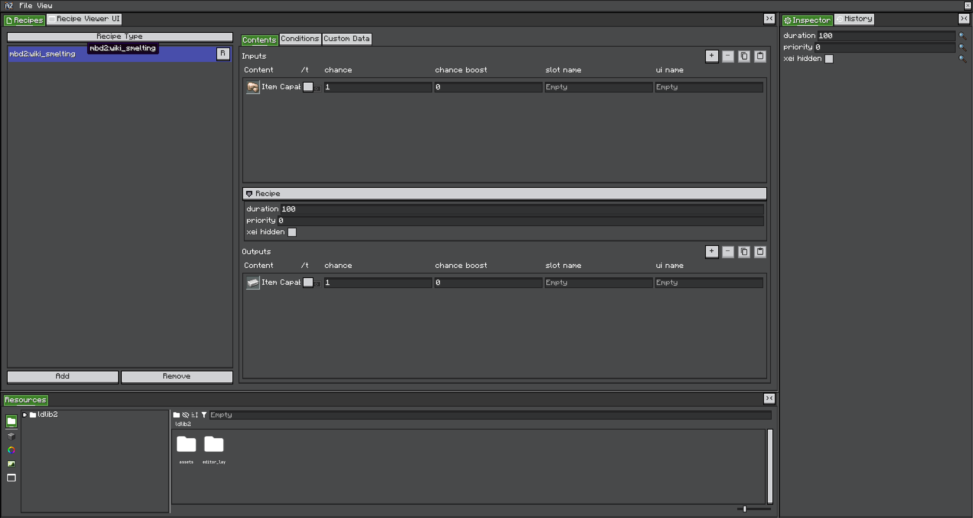Screen dimensions: 973x518
Task: Add a new entry to Inputs
Action: pos(712,56)
